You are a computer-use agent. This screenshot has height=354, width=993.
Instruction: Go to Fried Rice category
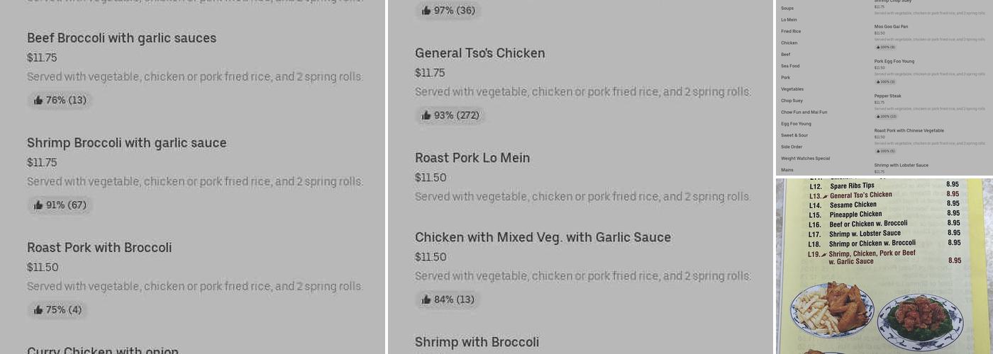[x=791, y=31]
